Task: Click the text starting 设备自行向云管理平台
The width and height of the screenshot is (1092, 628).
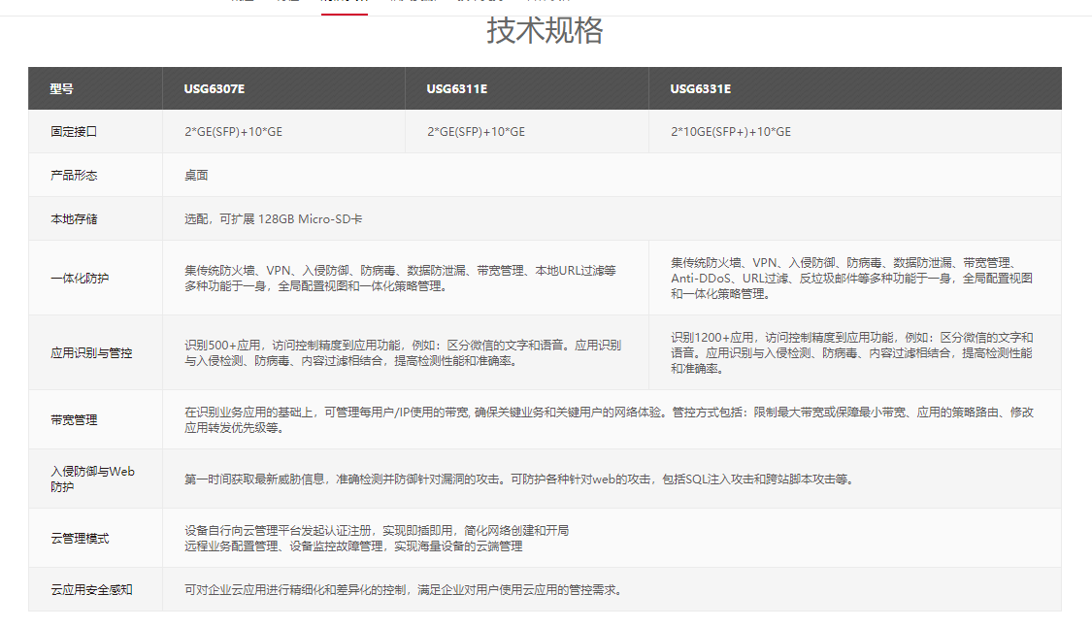Action: tap(376, 538)
